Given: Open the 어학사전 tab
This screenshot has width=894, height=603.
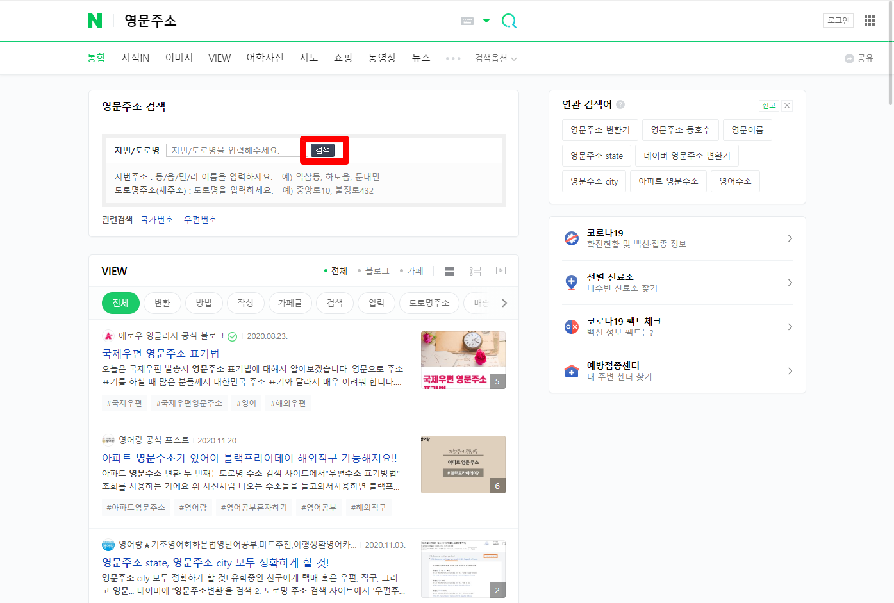Looking at the screenshot, I should click(265, 58).
